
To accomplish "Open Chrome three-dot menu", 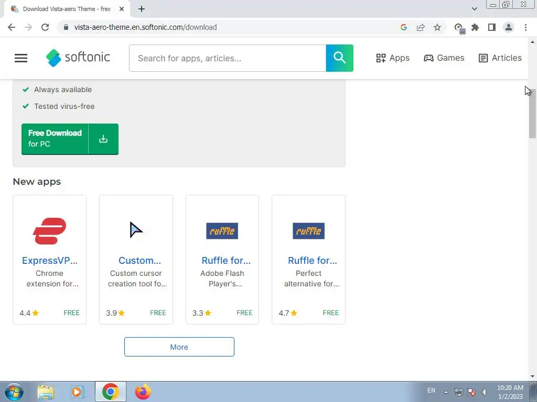I will tap(525, 27).
